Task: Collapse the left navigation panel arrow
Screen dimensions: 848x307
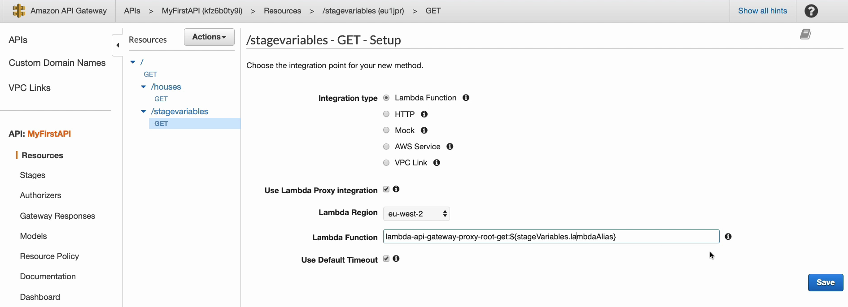Action: (118, 45)
